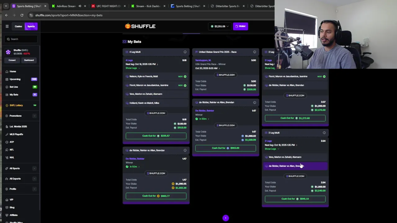Open the SHFL Dashboard button
The image size is (397, 223).
click(29, 60)
